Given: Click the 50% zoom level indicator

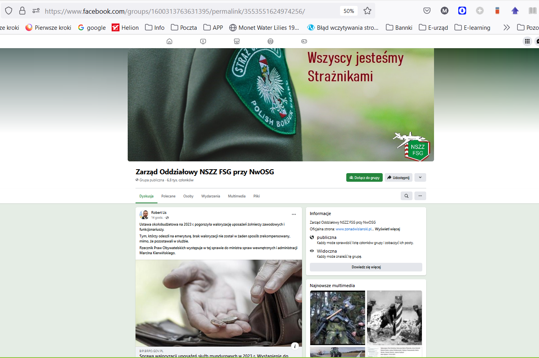Looking at the screenshot, I should pos(349,11).
